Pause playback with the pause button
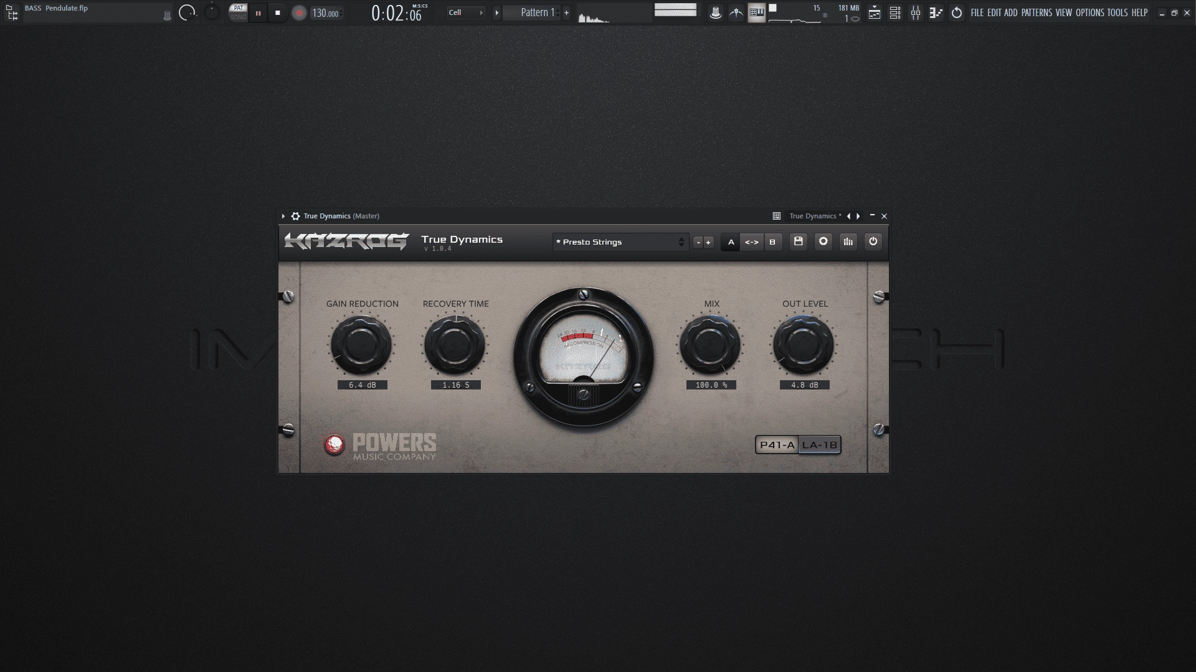This screenshot has height=672, width=1196. click(x=258, y=13)
